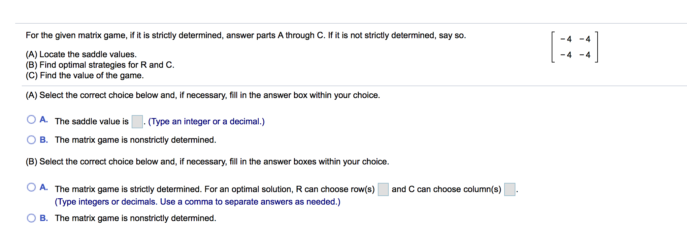
Task: Select option B in part (B) section
Action: coord(31,217)
